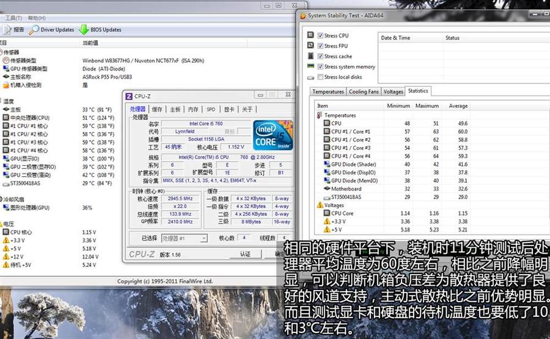Sort statistics by the Maximum column
This screenshot has width=550, height=339.
[427, 106]
